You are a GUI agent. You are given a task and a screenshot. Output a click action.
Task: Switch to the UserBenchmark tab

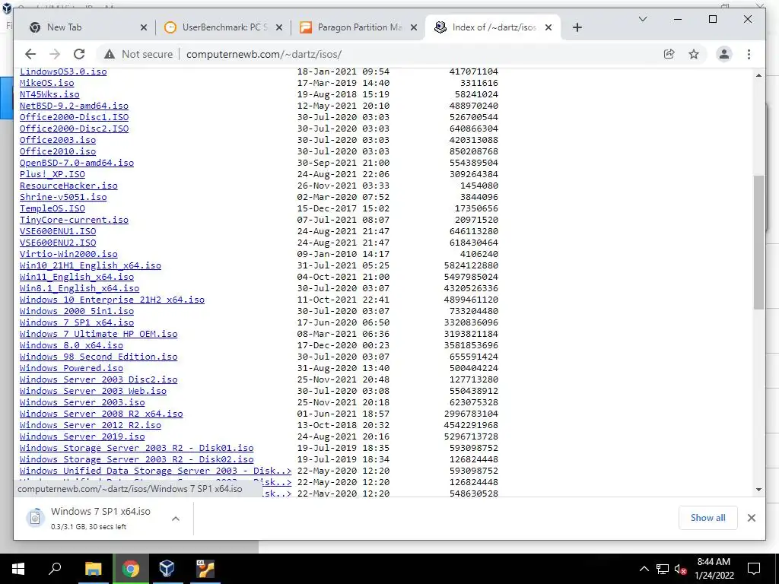pyautogui.click(x=223, y=27)
